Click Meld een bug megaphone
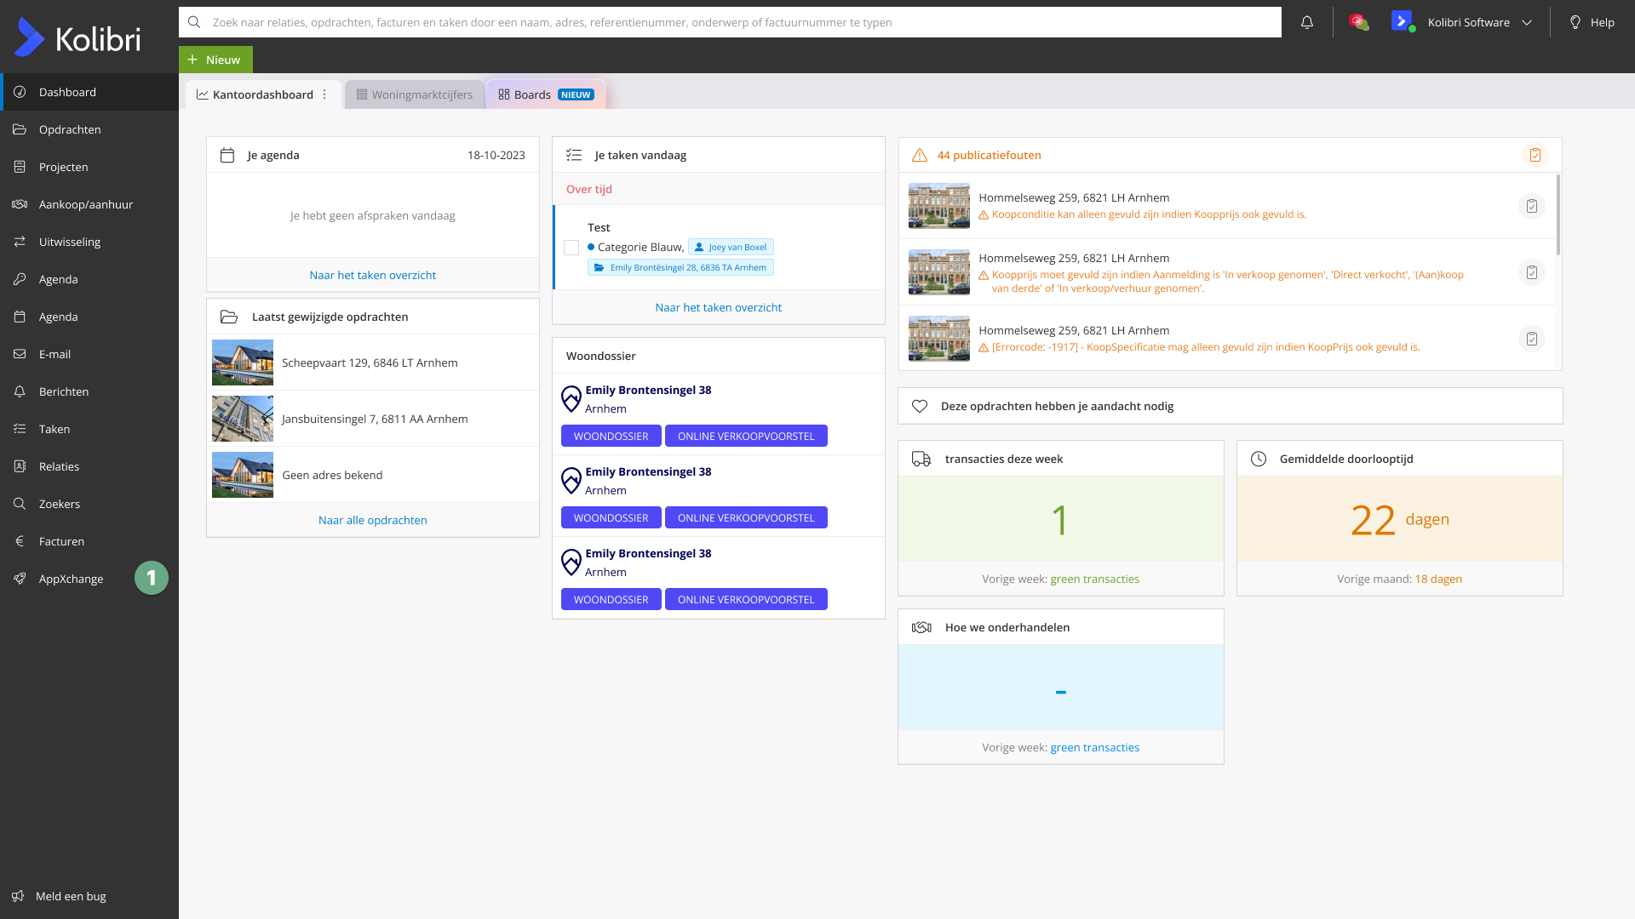The height and width of the screenshot is (919, 1635). (18, 896)
